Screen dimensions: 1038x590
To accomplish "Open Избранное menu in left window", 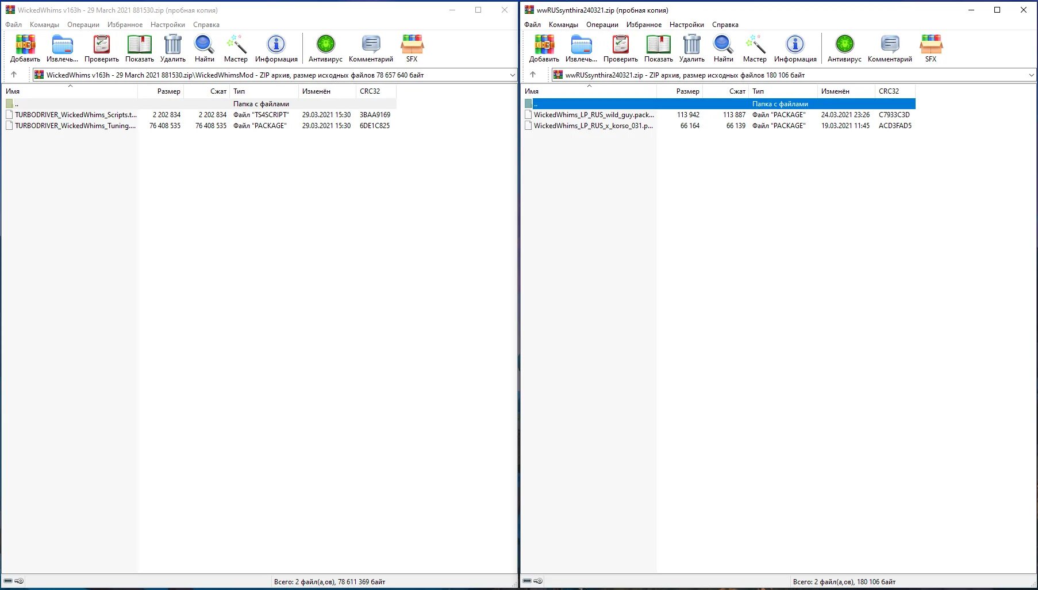I will (x=125, y=25).
